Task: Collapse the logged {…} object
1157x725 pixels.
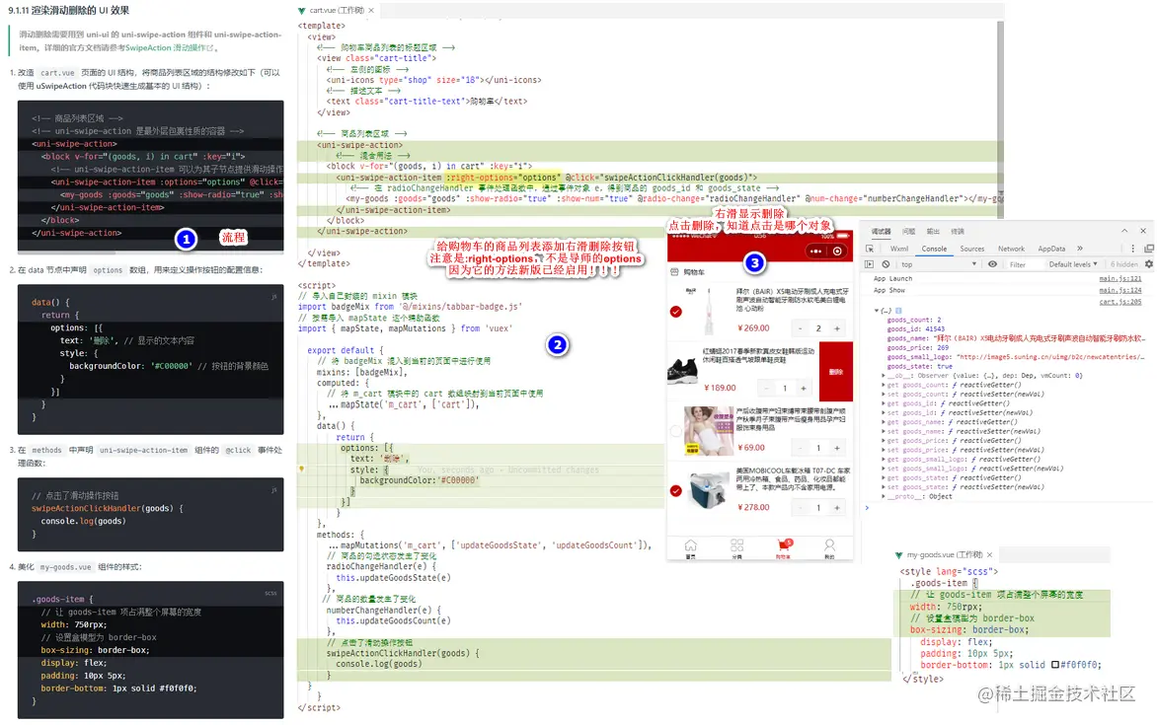Action: point(877,311)
